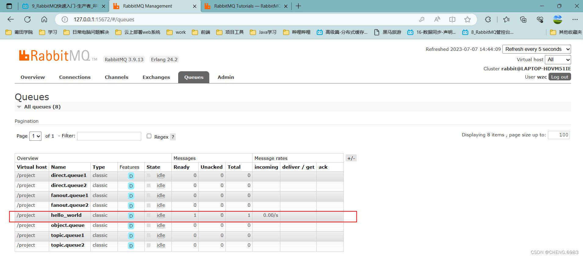The width and height of the screenshot is (583, 257).
Task: Activate read aloud icon
Action: point(437,19)
